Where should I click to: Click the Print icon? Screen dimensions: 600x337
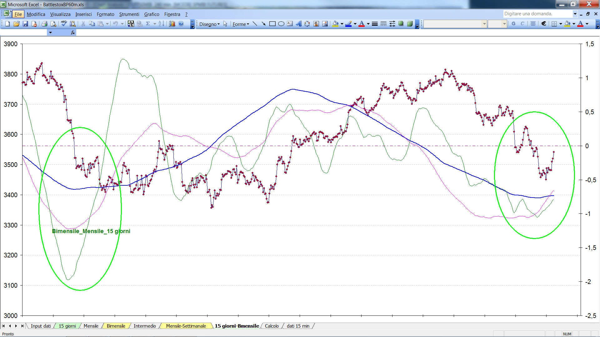[44, 24]
